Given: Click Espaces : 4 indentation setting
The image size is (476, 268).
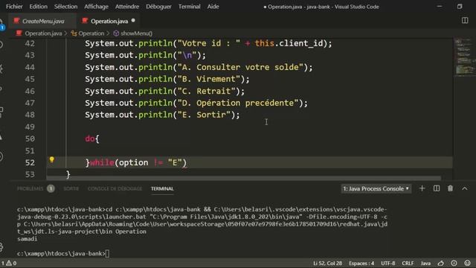Looking at the screenshot, I should [361, 263].
